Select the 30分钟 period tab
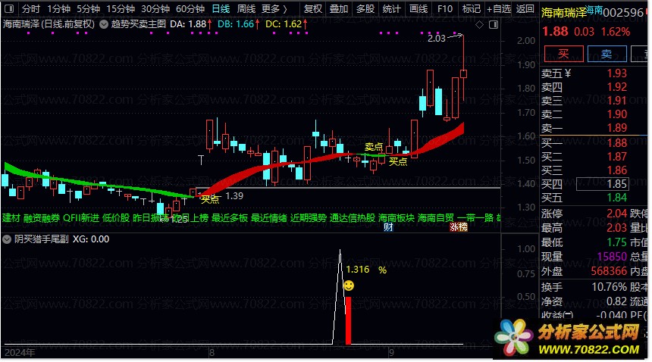652x362 pixels. 155,9
